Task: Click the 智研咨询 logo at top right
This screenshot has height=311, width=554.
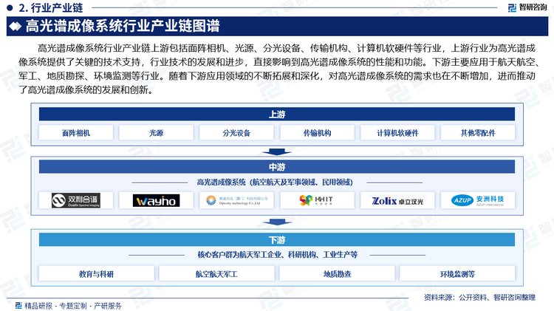Action: point(527,7)
